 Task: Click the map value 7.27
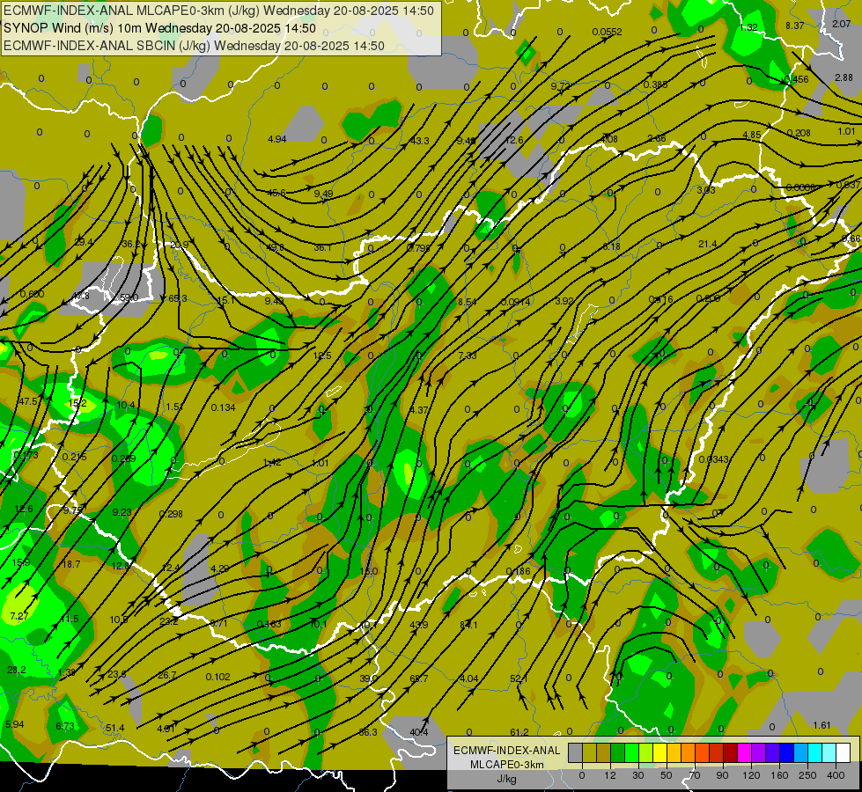click(19, 616)
